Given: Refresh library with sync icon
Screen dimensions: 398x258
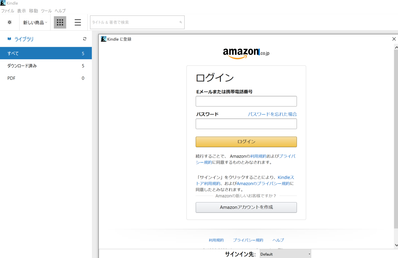Looking at the screenshot, I should pyautogui.click(x=85, y=39).
